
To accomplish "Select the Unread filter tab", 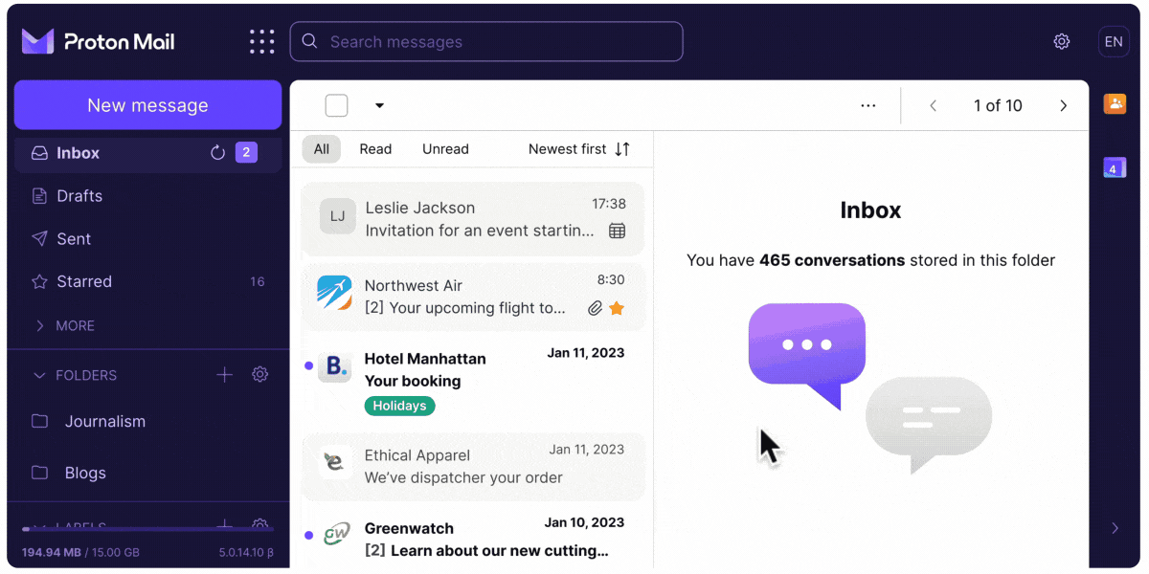I will [x=445, y=149].
